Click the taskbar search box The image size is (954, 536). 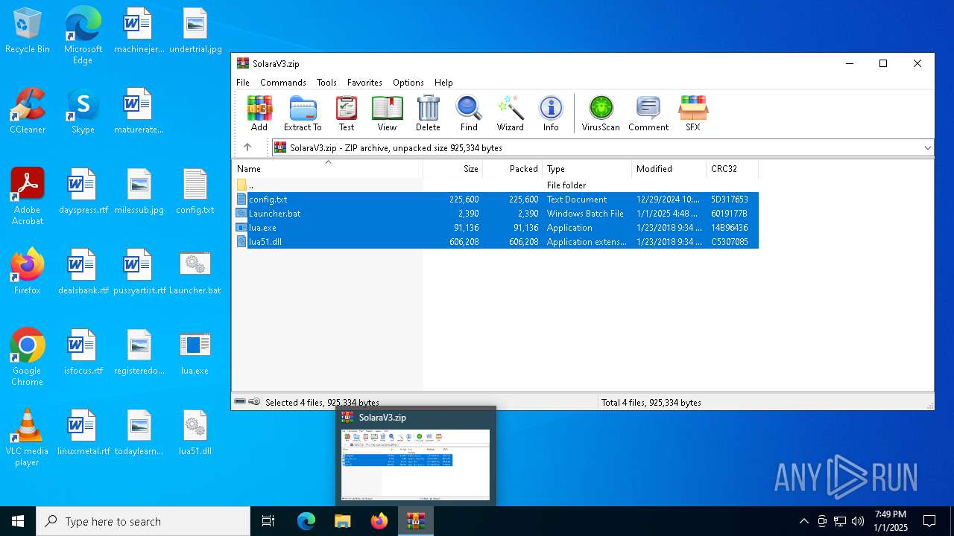(x=143, y=521)
